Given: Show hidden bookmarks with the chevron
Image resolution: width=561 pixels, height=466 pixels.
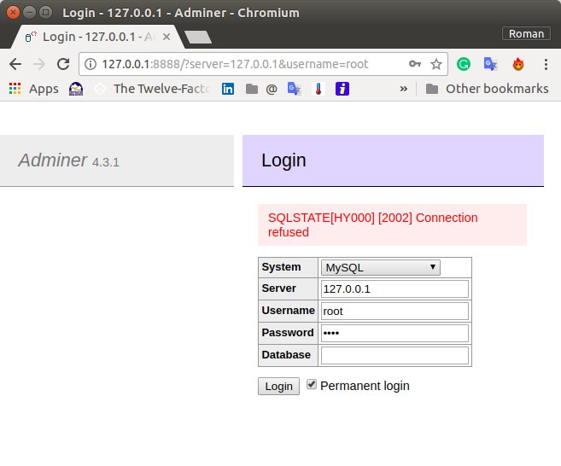Looking at the screenshot, I should pos(404,89).
